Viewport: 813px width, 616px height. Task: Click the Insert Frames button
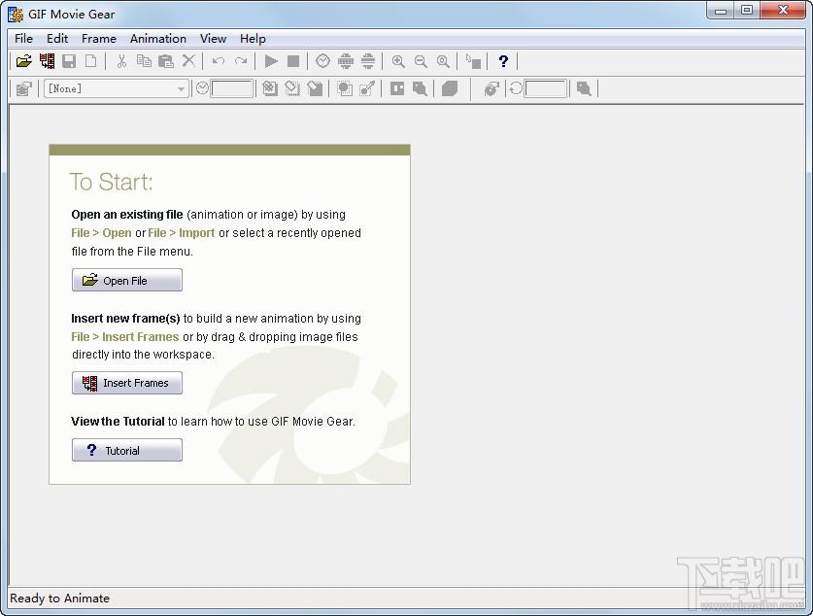(127, 383)
